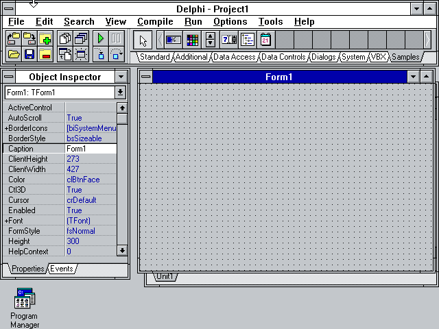
Task: Click the Caption property value field
Action: tap(90, 149)
